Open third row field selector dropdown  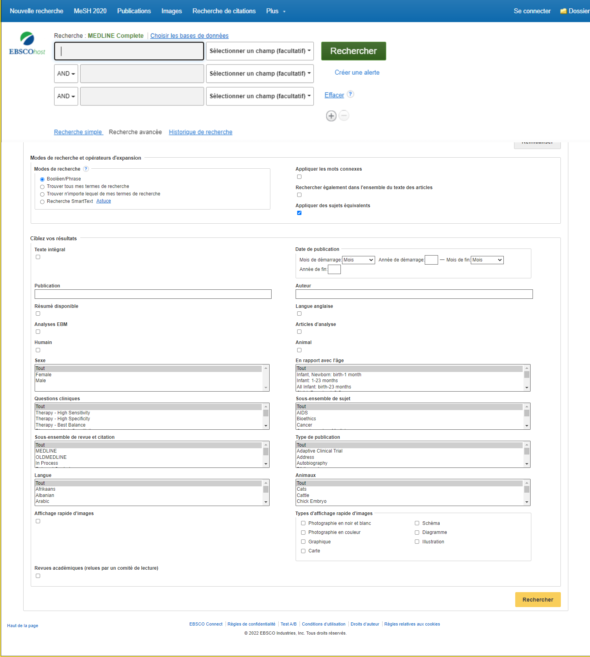coord(260,96)
